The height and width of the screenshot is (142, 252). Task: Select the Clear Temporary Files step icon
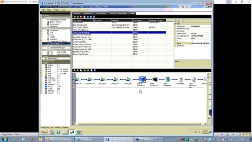tap(193, 79)
